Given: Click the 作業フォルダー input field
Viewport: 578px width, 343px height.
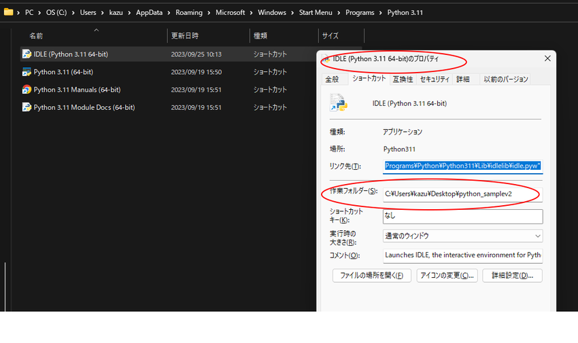Looking at the screenshot, I should (x=462, y=194).
